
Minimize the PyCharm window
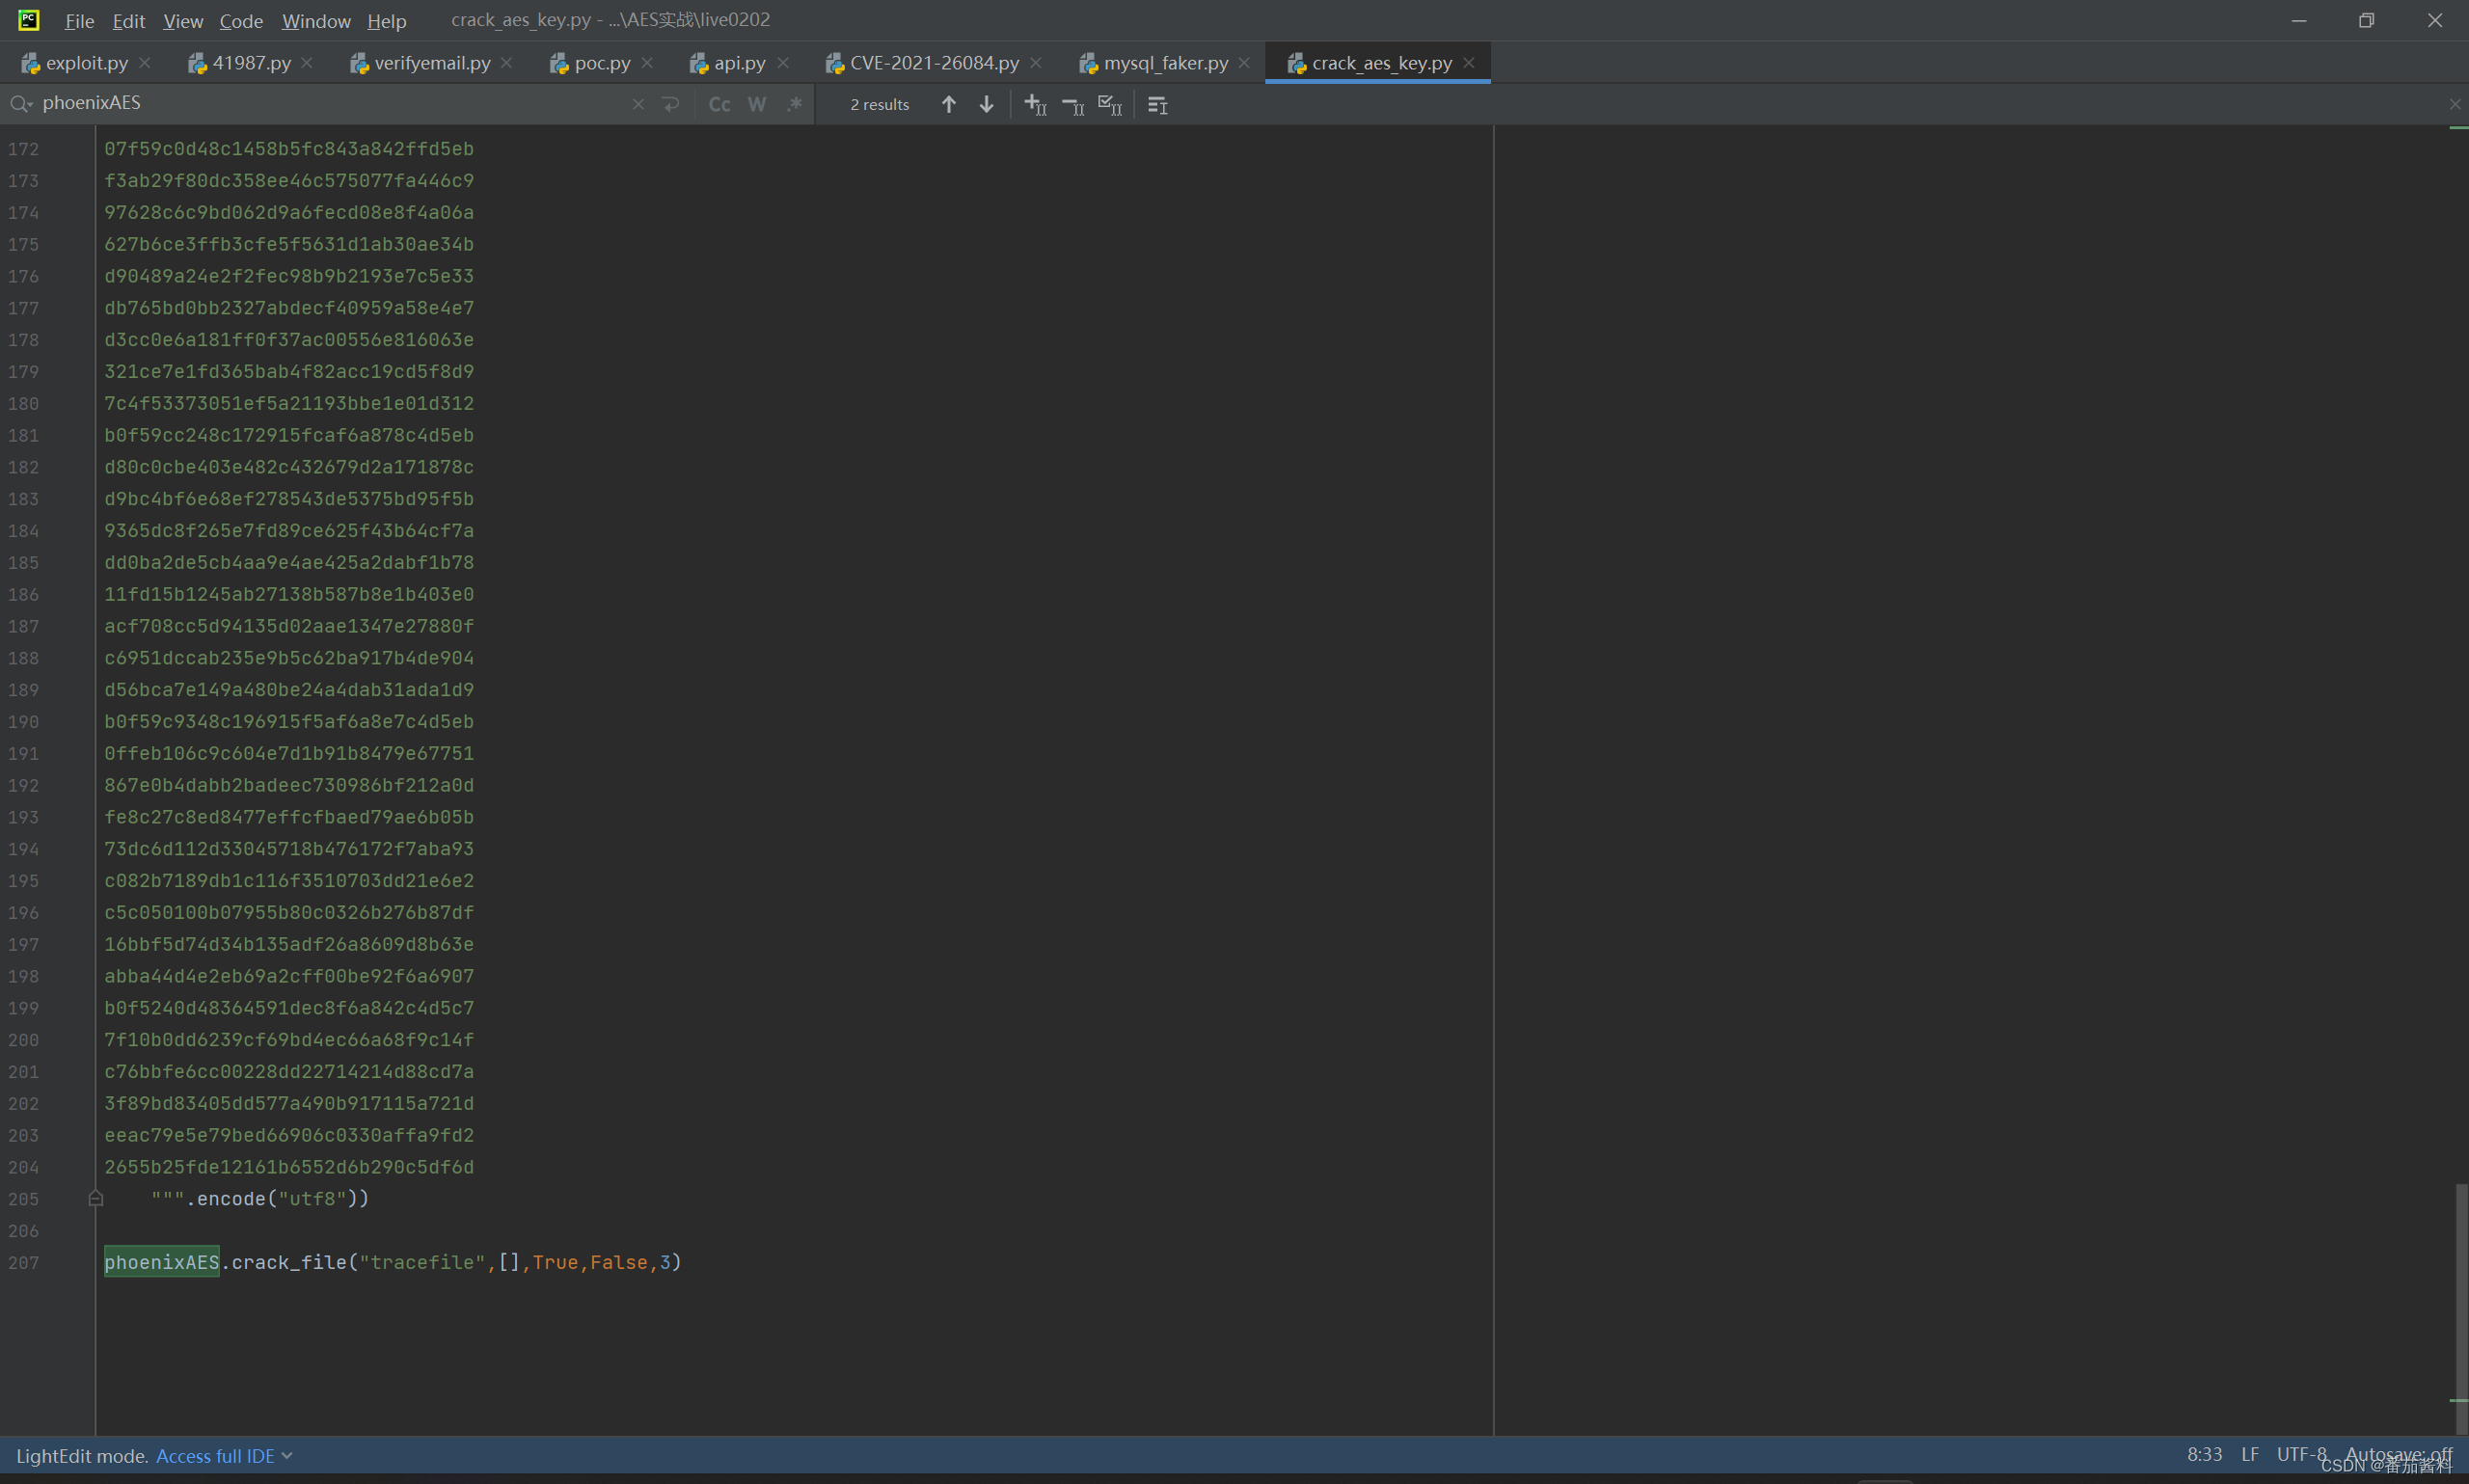(x=2299, y=20)
